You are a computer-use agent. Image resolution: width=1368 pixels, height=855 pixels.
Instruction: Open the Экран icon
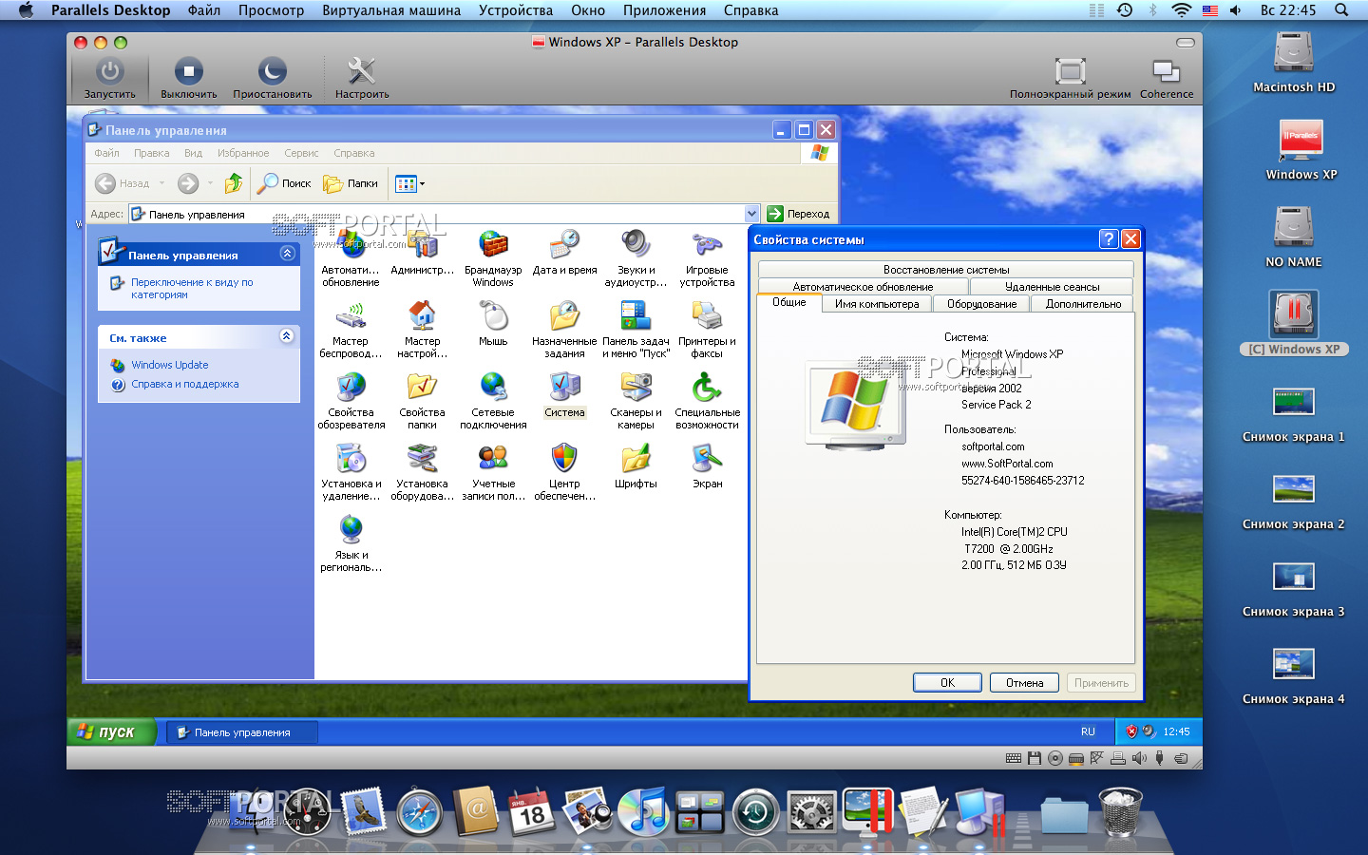click(707, 465)
